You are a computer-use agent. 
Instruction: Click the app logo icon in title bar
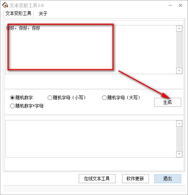(5, 5)
